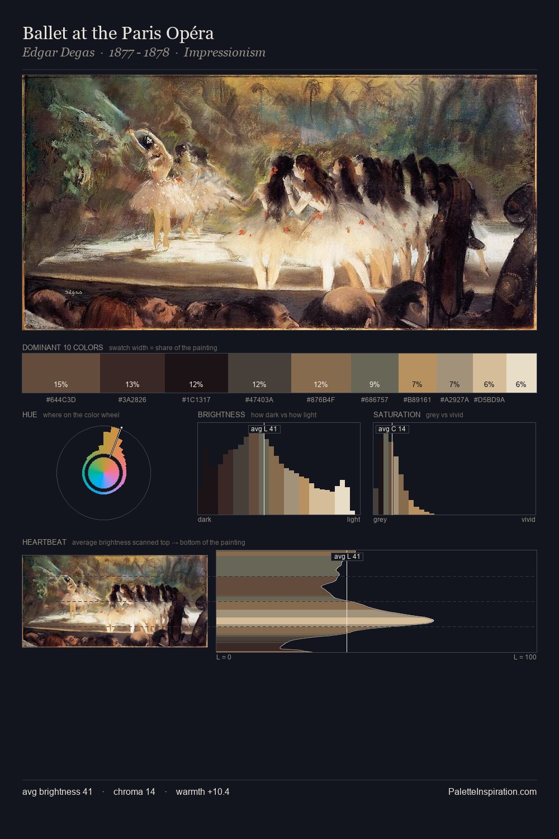Screen dimensions: 559x839
Task: Pick the #1C1317 near-black swatch
Action: click(x=196, y=373)
